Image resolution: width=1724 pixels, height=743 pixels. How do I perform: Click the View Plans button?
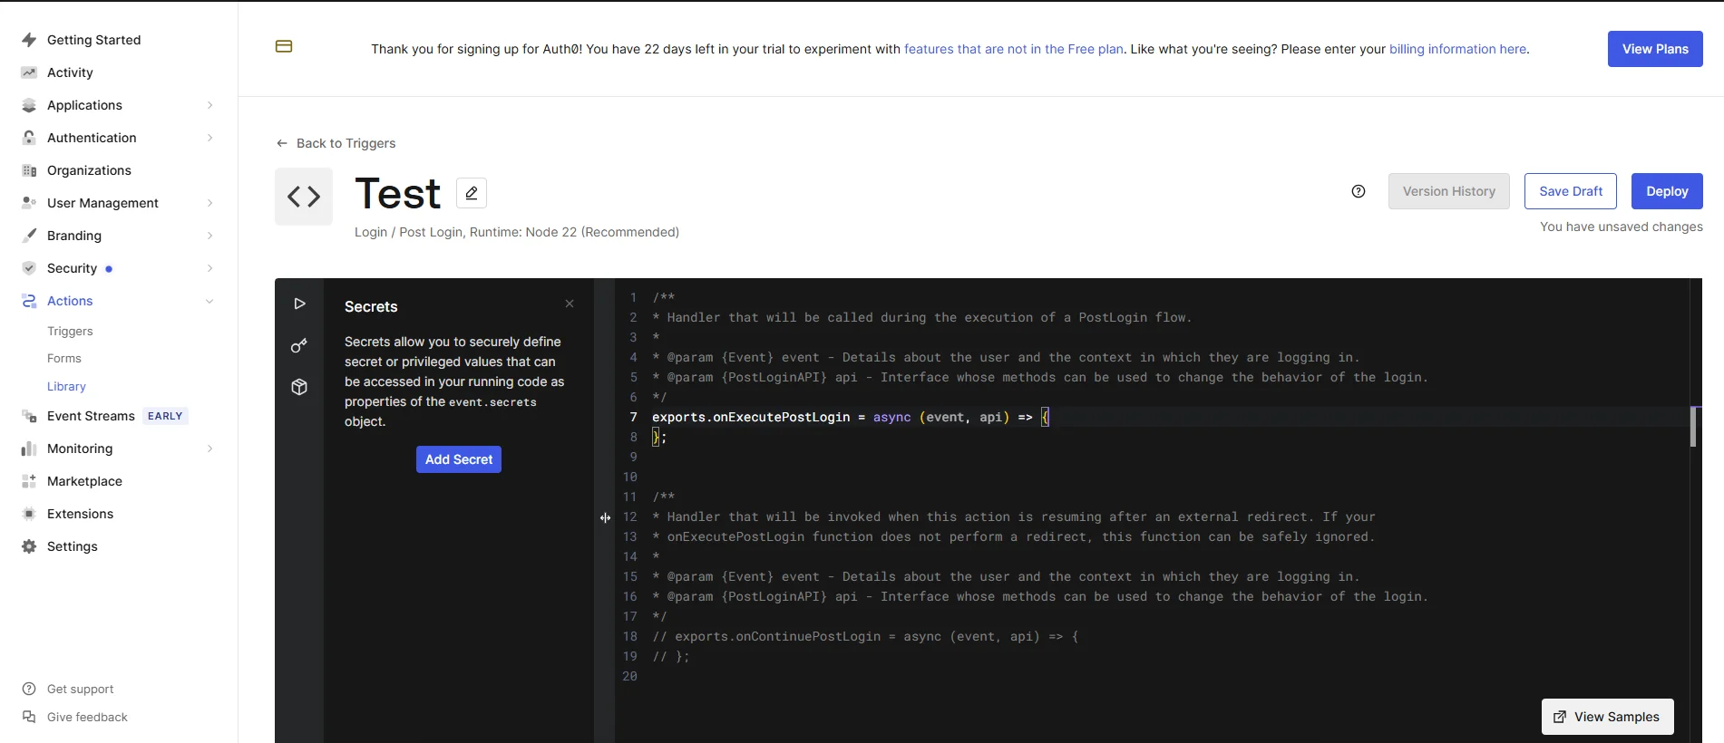(1655, 49)
